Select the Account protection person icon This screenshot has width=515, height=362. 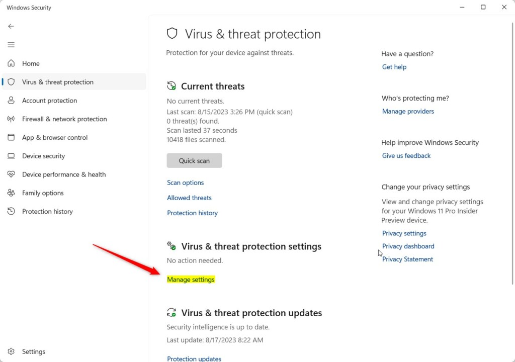(11, 101)
